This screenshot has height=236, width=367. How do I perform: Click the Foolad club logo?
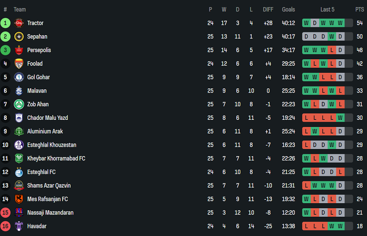(x=19, y=63)
